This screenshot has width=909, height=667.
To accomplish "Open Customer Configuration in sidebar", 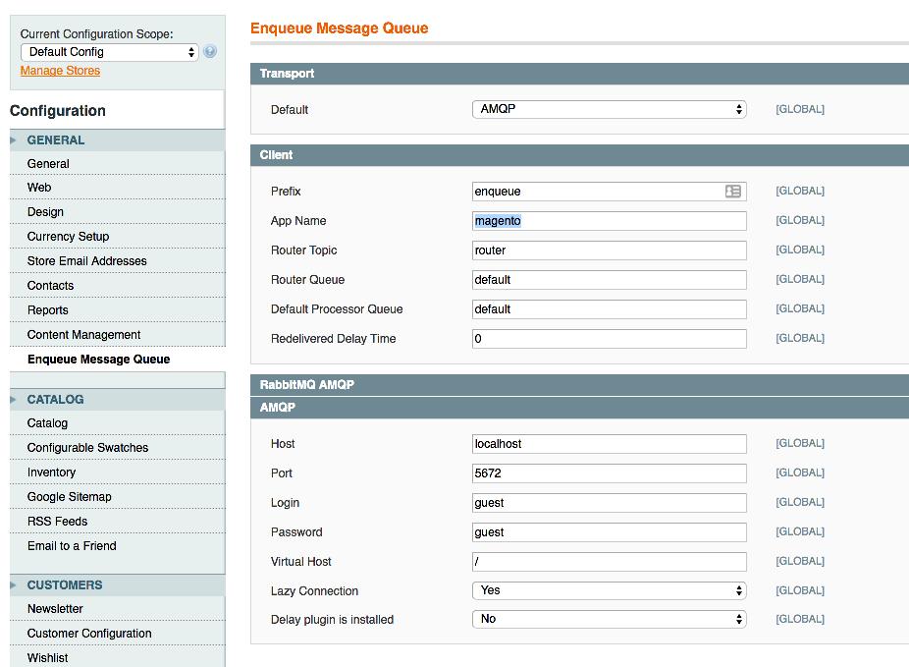I will coord(89,634).
